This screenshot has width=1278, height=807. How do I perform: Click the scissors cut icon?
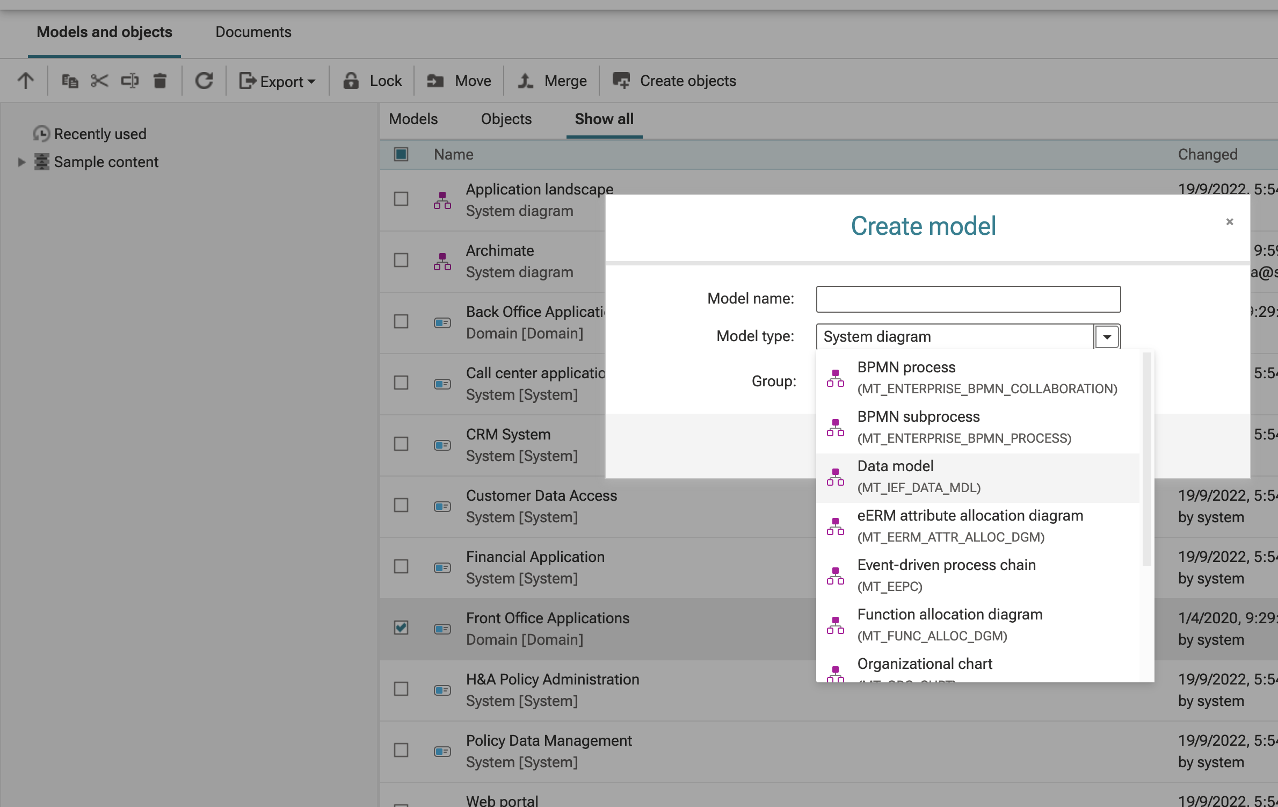tap(100, 81)
